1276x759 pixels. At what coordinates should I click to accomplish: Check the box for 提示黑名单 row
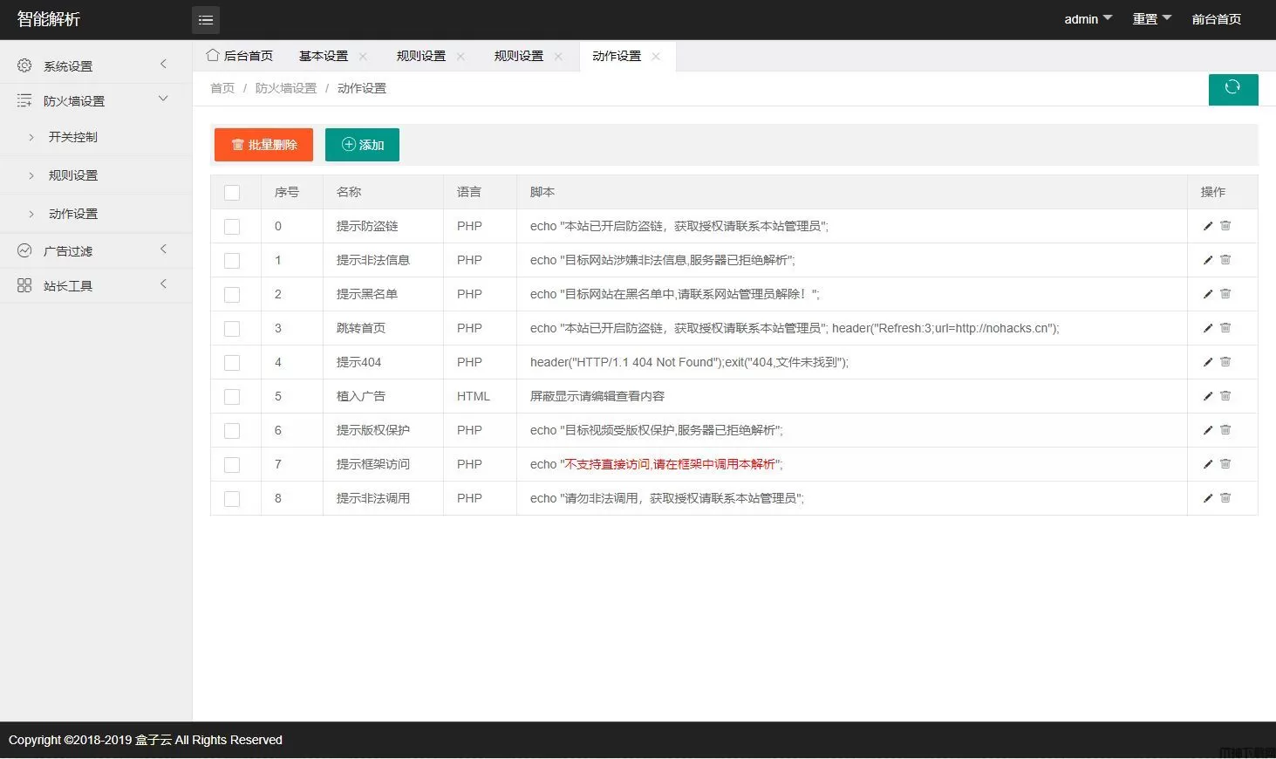point(232,295)
